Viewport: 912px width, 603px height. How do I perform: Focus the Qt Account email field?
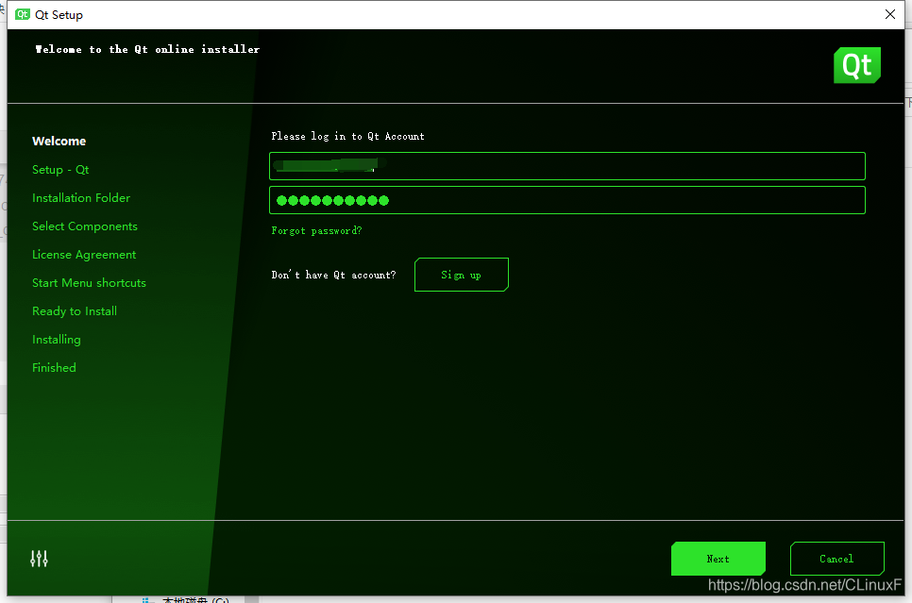567,166
